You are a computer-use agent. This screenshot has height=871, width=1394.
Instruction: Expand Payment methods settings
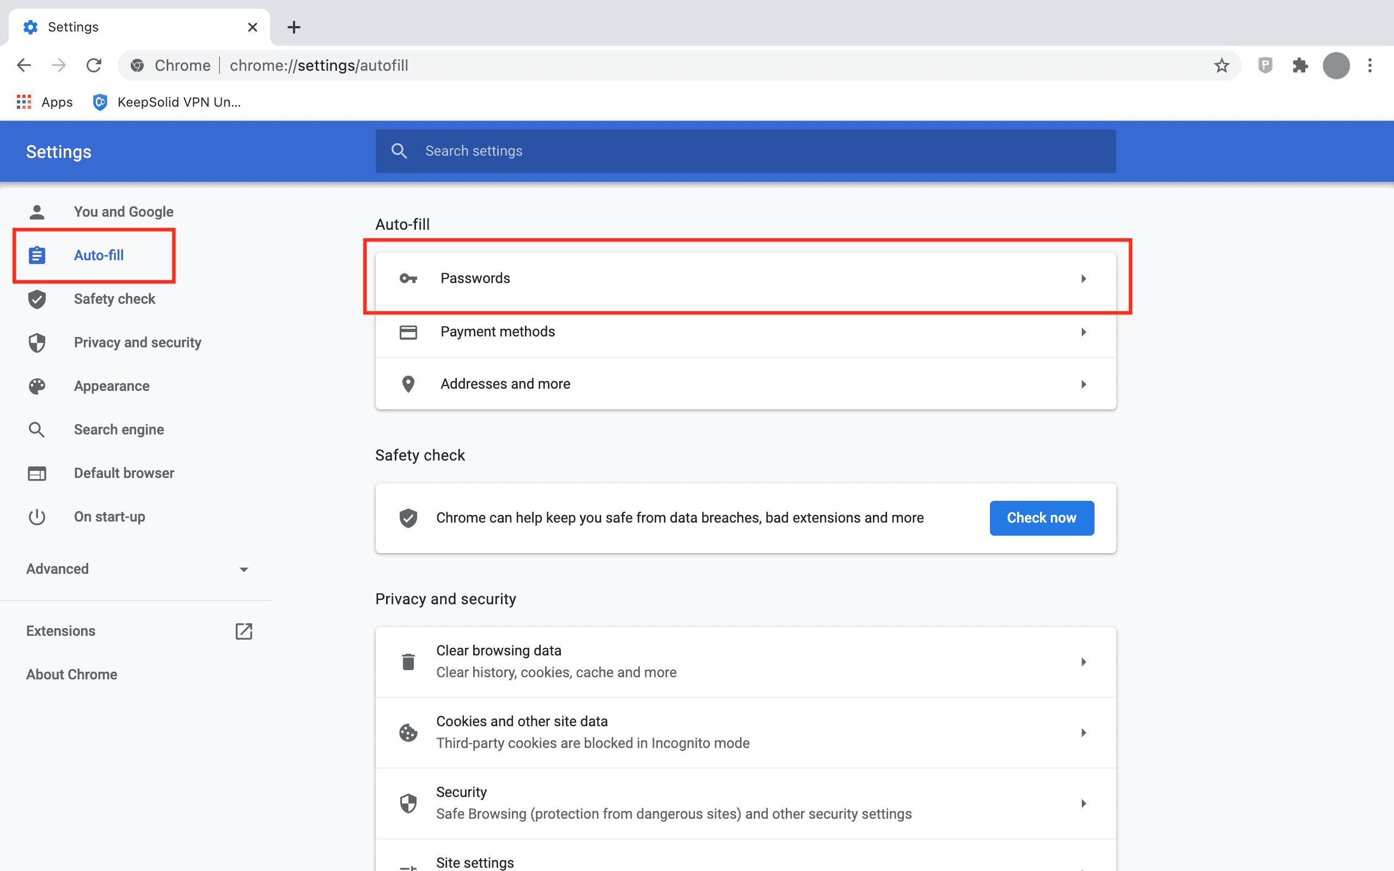click(745, 332)
